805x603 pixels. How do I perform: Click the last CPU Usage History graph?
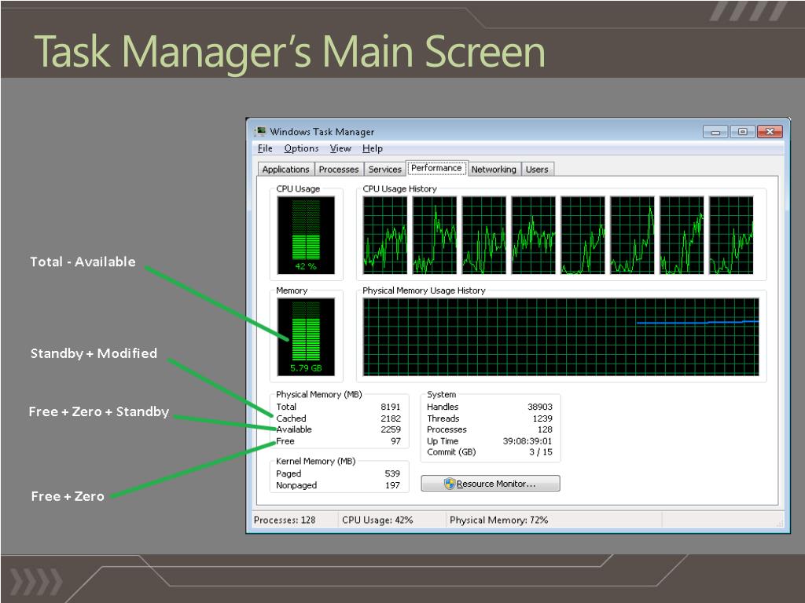[731, 236]
